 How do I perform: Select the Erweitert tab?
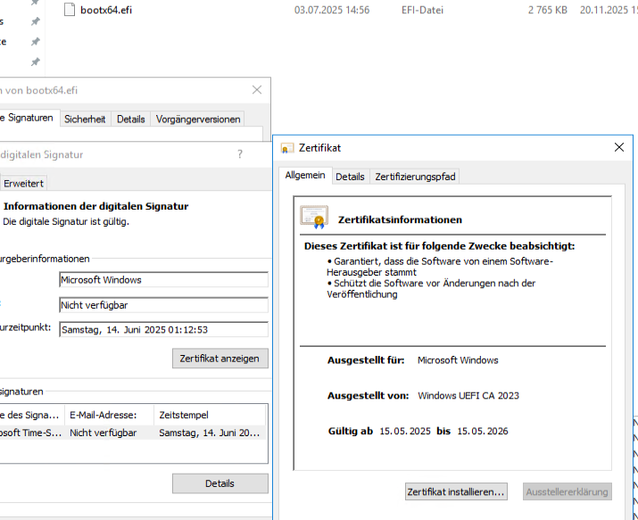tap(23, 184)
